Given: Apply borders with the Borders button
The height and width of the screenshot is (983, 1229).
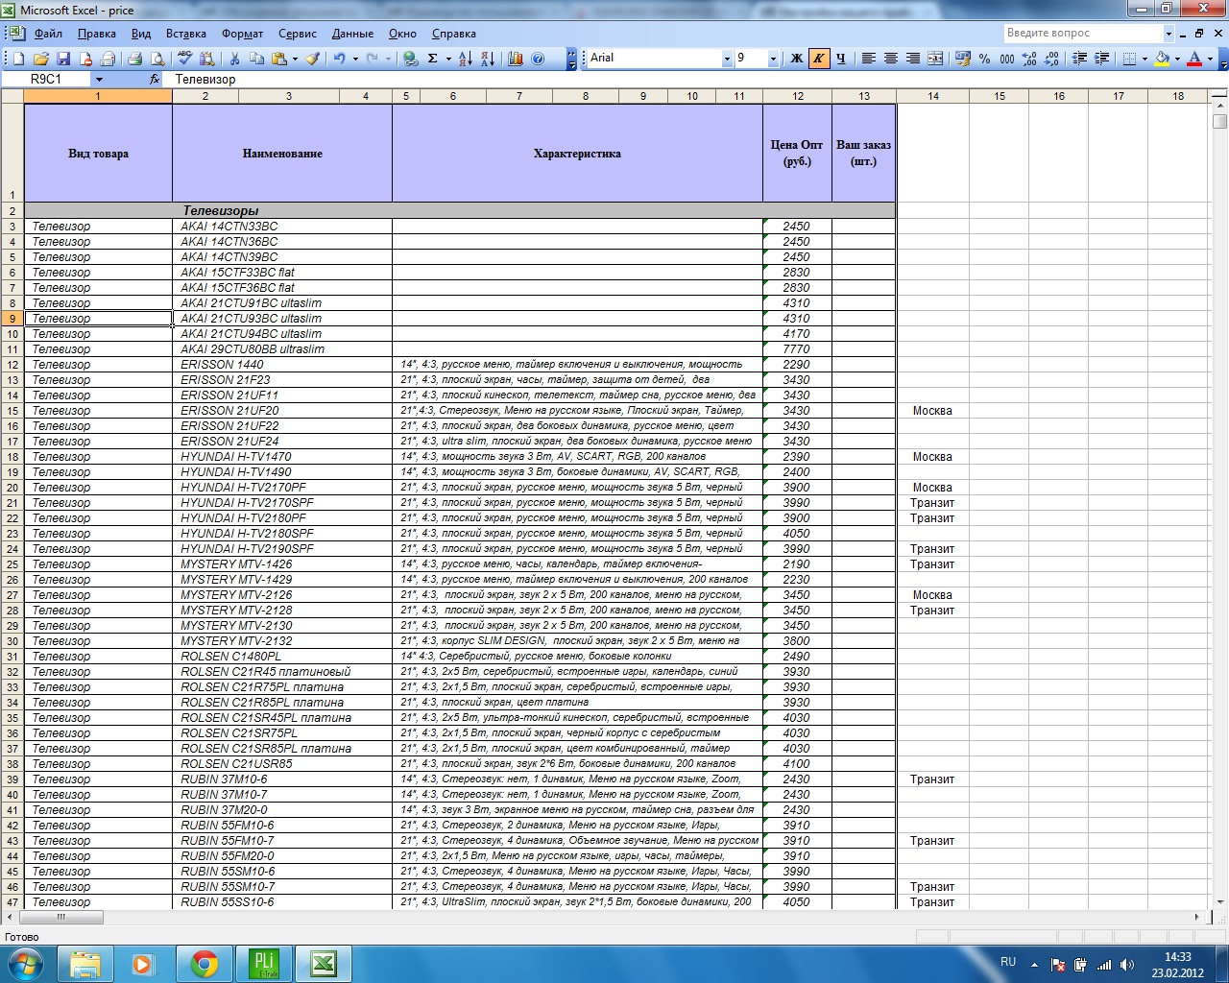Looking at the screenshot, I should coord(1130,59).
